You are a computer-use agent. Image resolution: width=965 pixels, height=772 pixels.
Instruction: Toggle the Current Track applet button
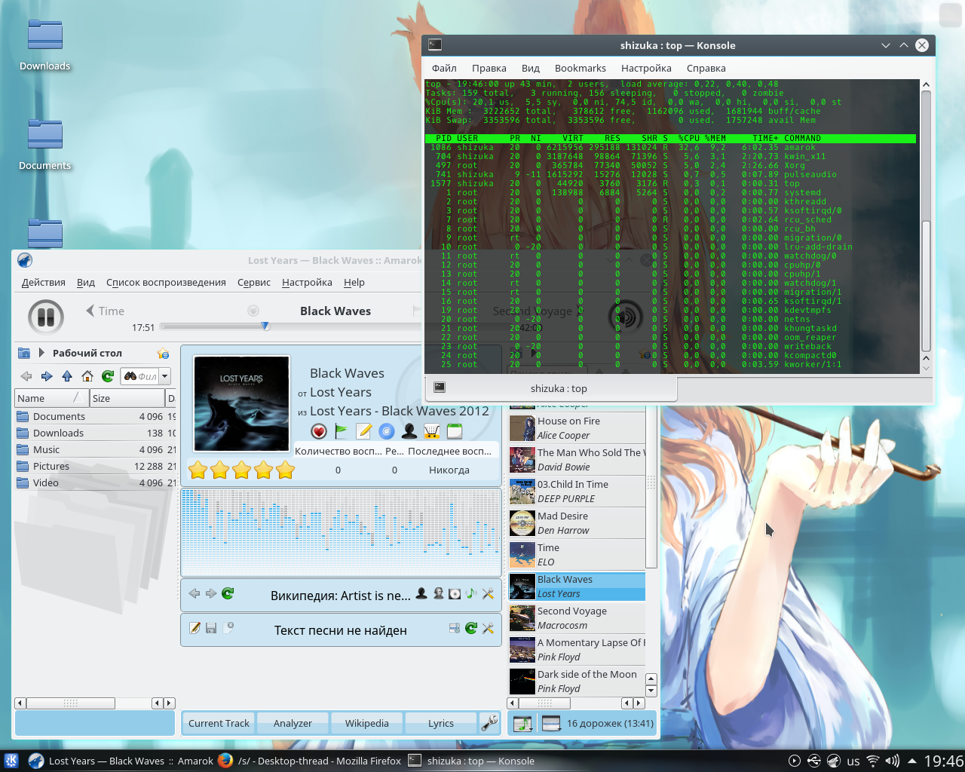point(219,723)
